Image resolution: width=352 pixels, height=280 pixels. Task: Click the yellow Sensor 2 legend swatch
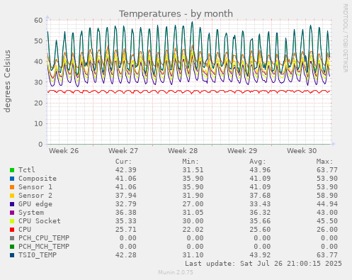coord(12,196)
